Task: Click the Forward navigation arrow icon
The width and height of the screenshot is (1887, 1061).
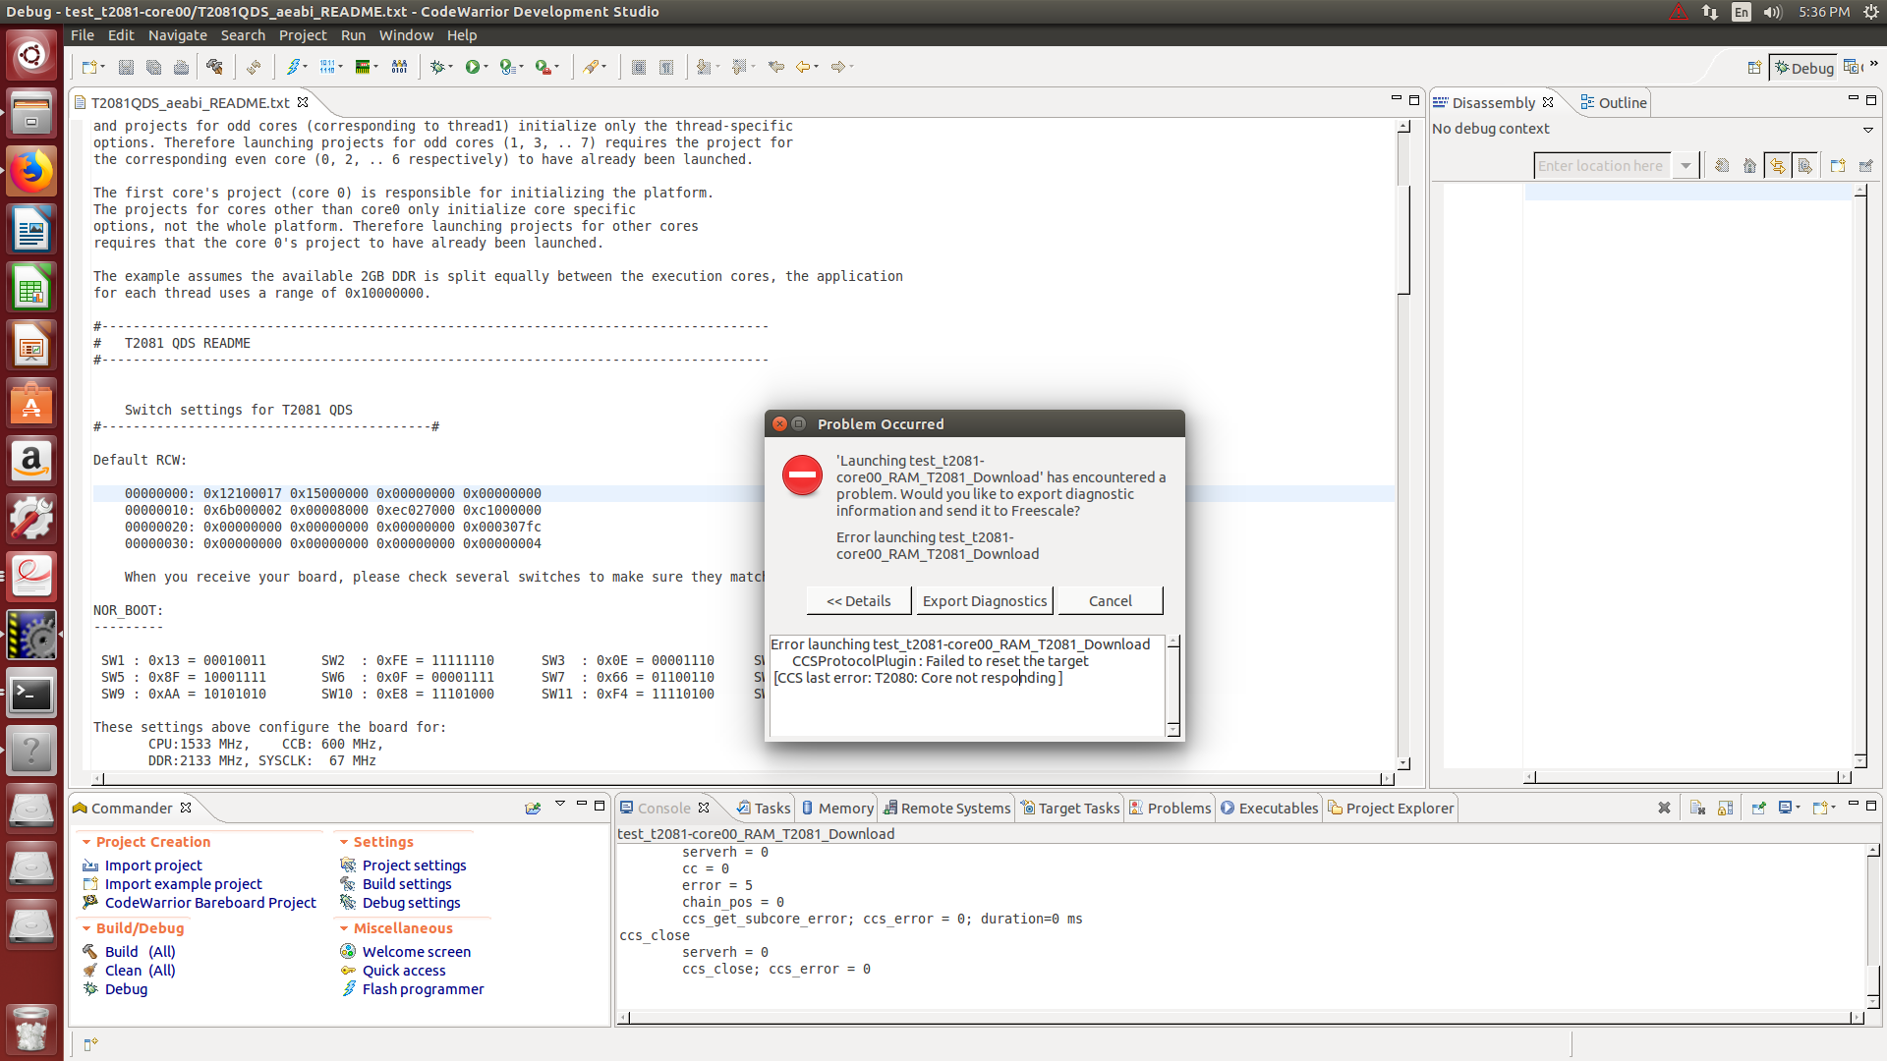Action: pyautogui.click(x=838, y=67)
